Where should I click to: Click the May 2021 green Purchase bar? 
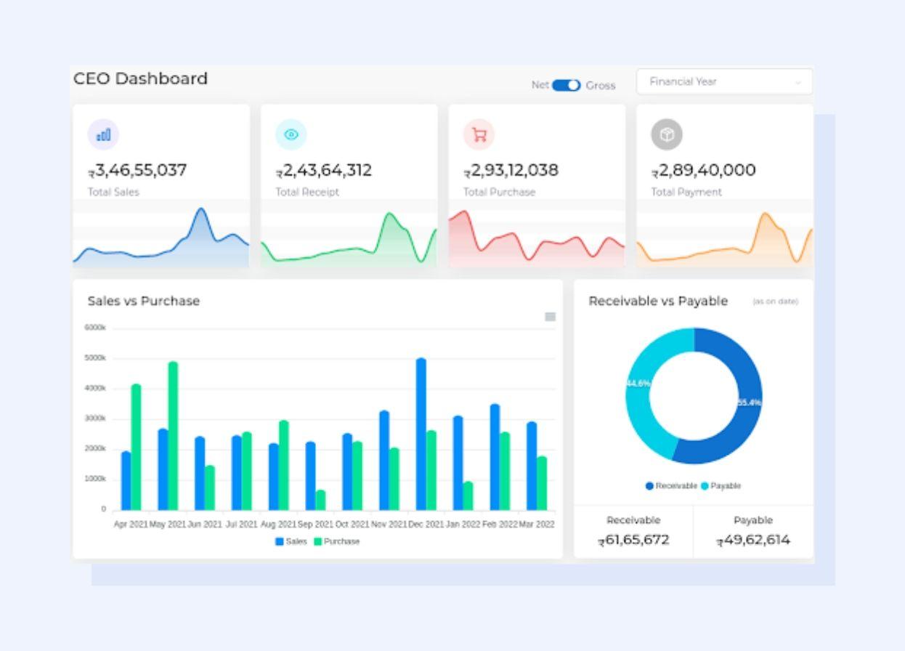coord(173,436)
